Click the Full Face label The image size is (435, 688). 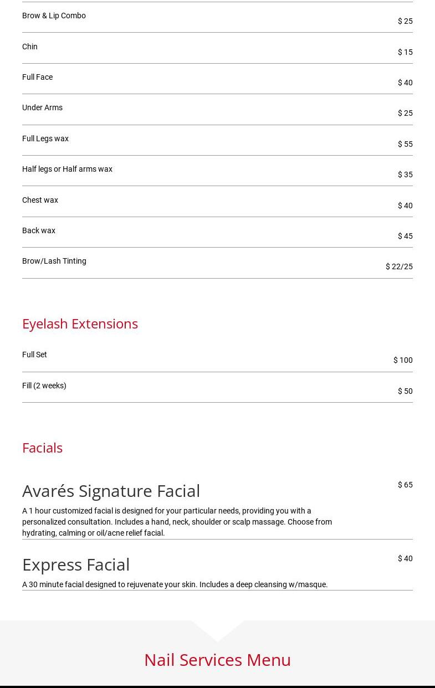pos(37,77)
